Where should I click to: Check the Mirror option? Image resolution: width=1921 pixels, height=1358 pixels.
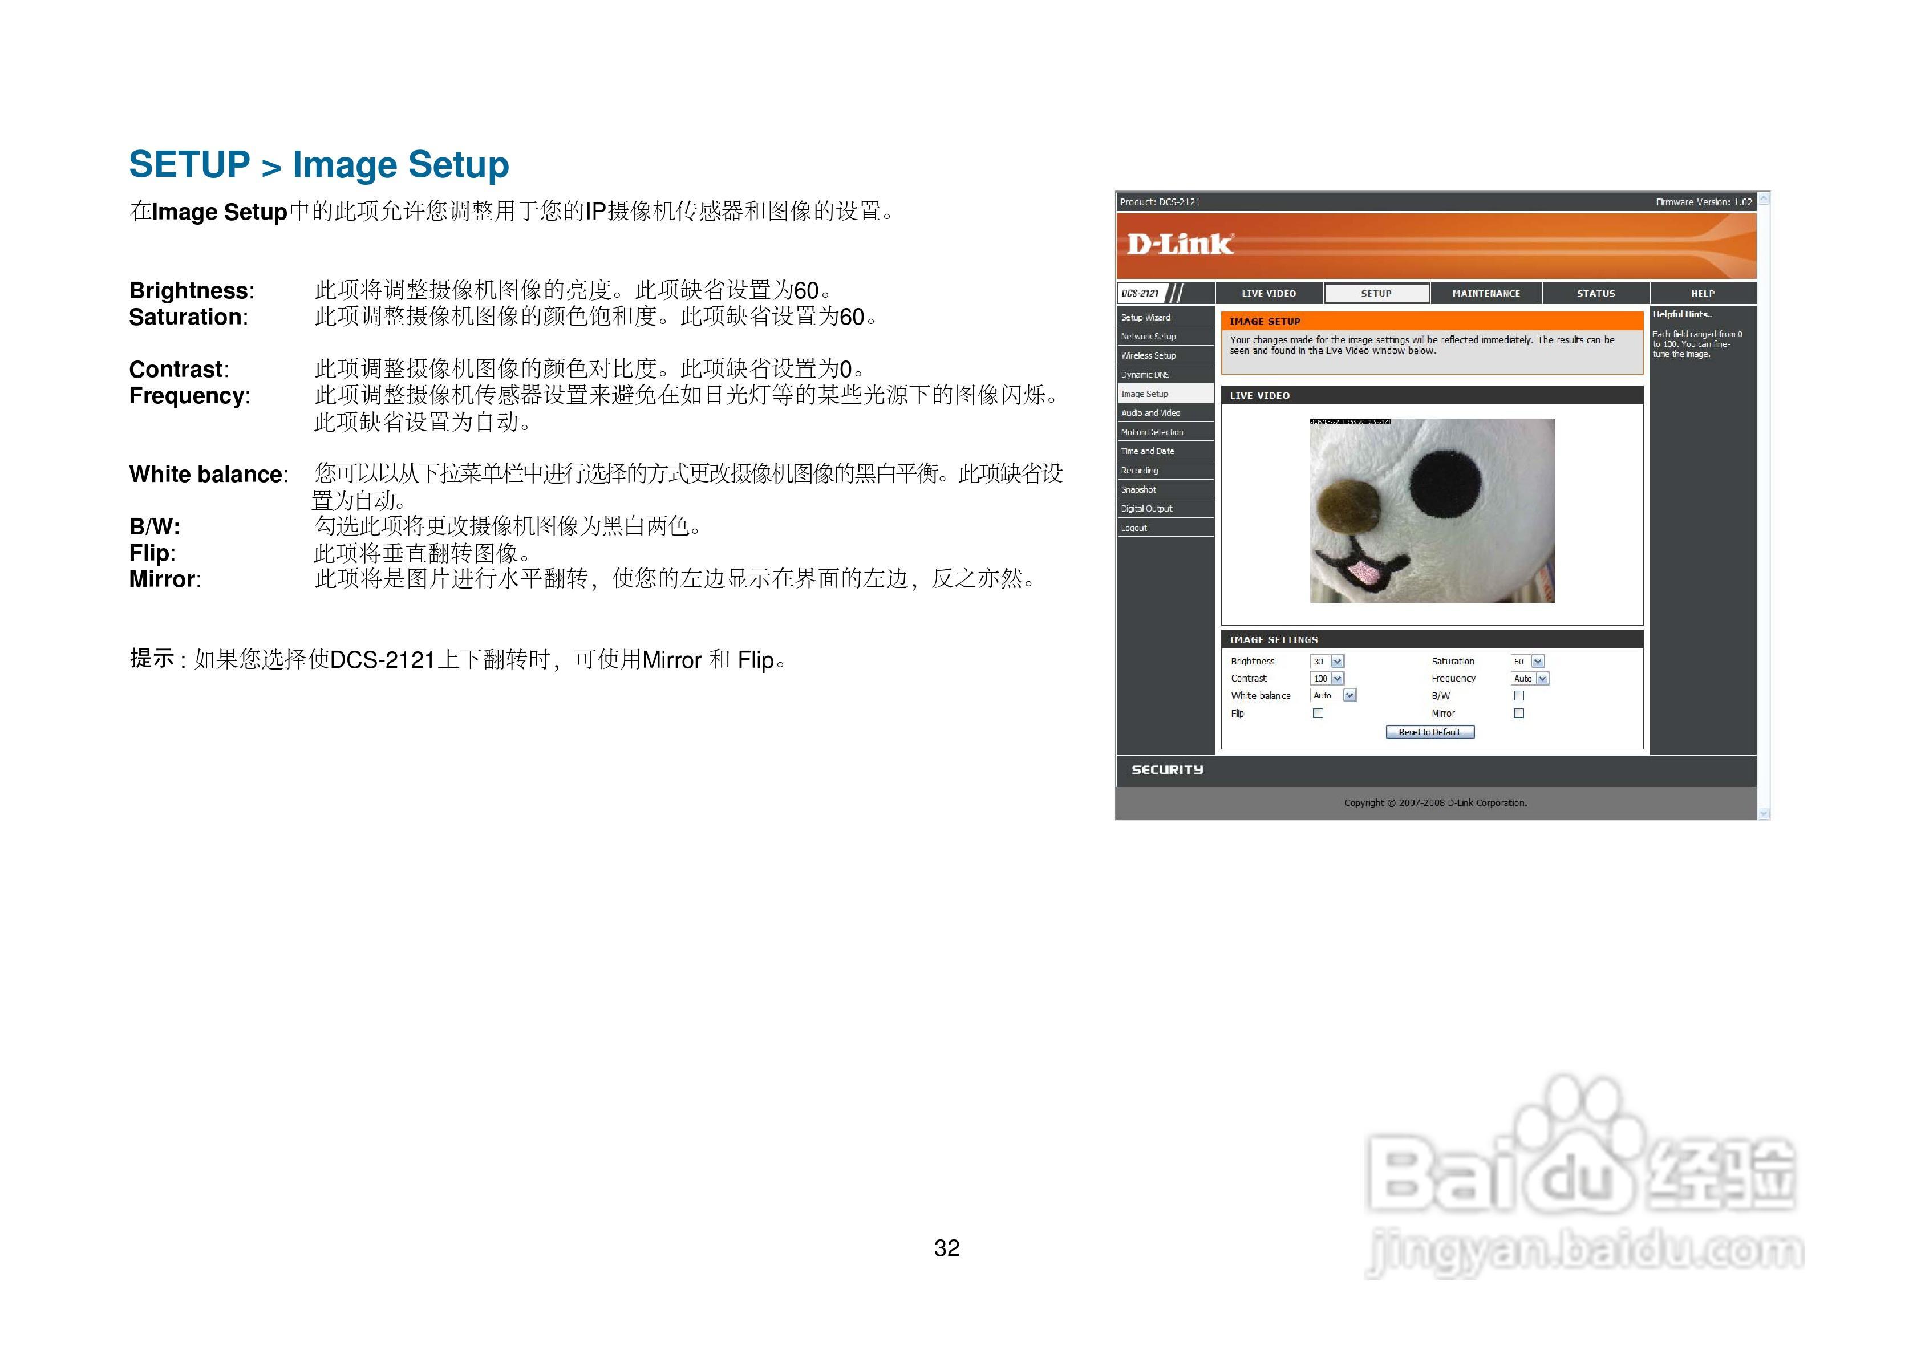pos(1518,713)
